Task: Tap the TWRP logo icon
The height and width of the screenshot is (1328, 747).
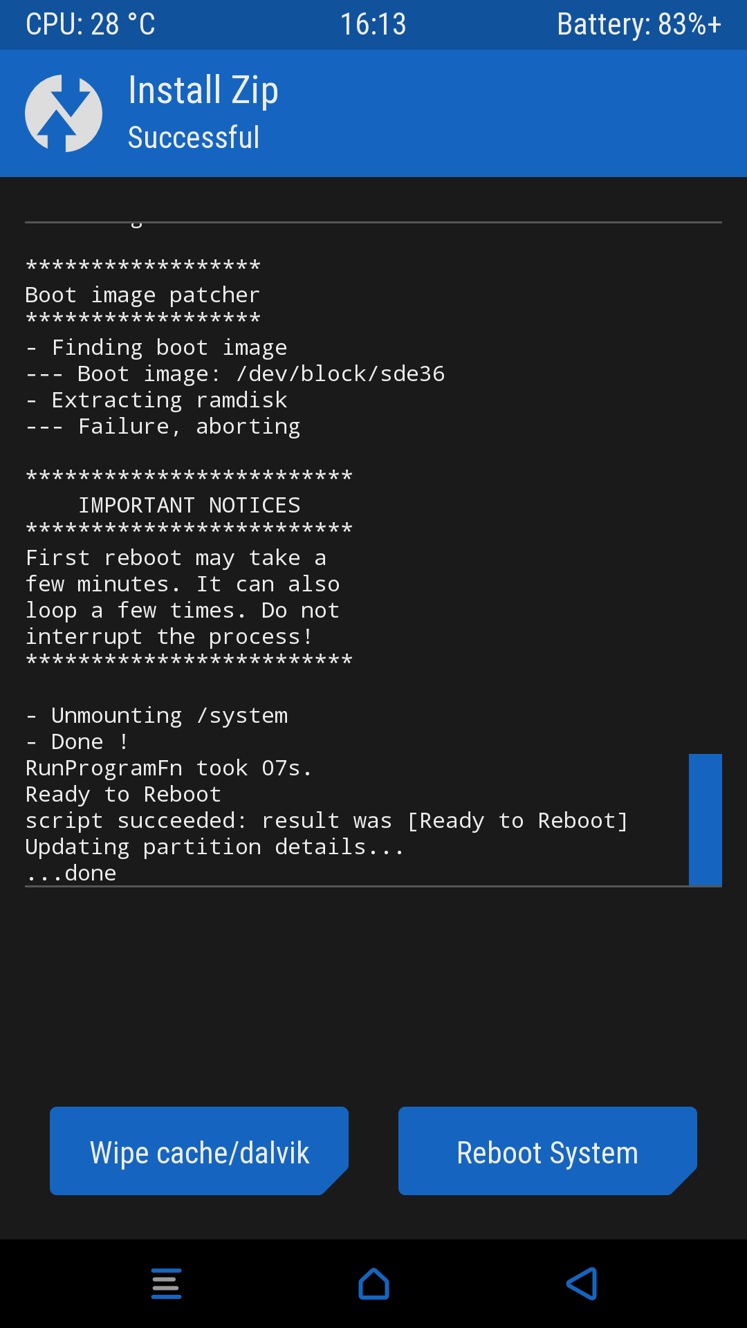Action: click(x=64, y=113)
